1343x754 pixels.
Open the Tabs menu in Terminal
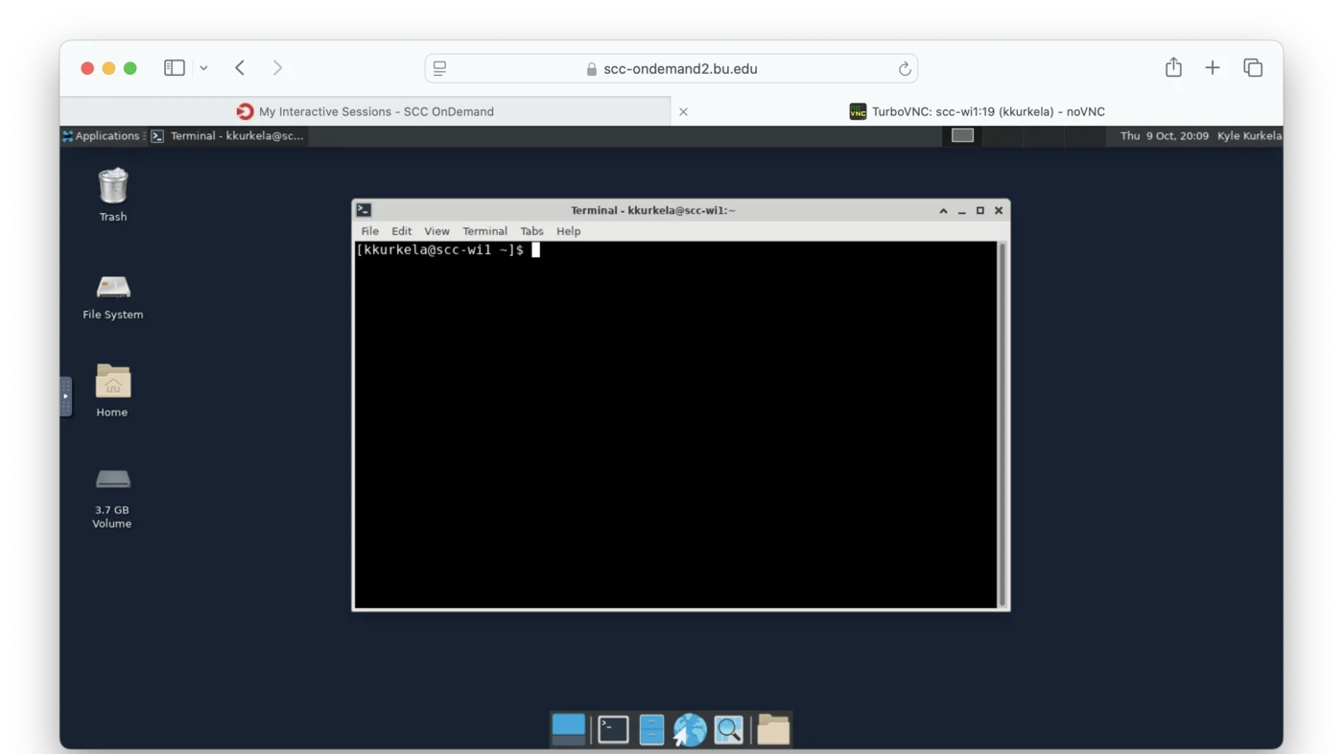531,231
